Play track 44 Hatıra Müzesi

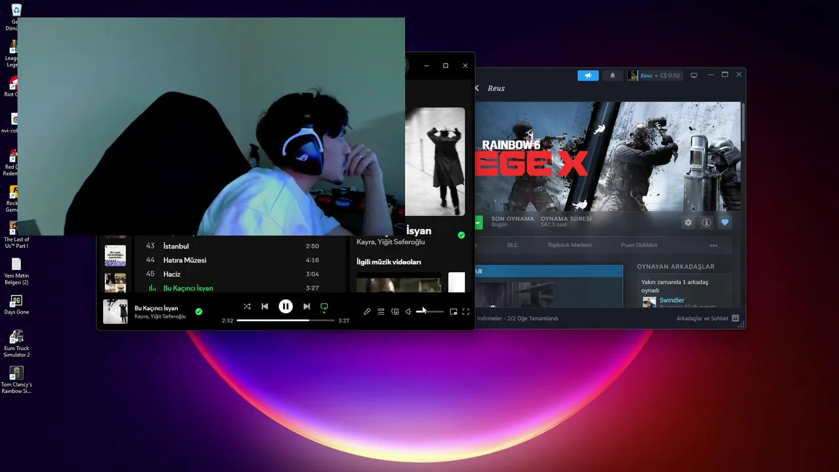(240, 260)
